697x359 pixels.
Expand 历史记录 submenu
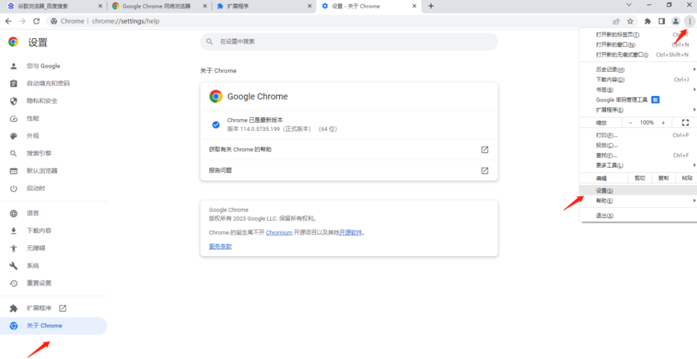tap(638, 69)
